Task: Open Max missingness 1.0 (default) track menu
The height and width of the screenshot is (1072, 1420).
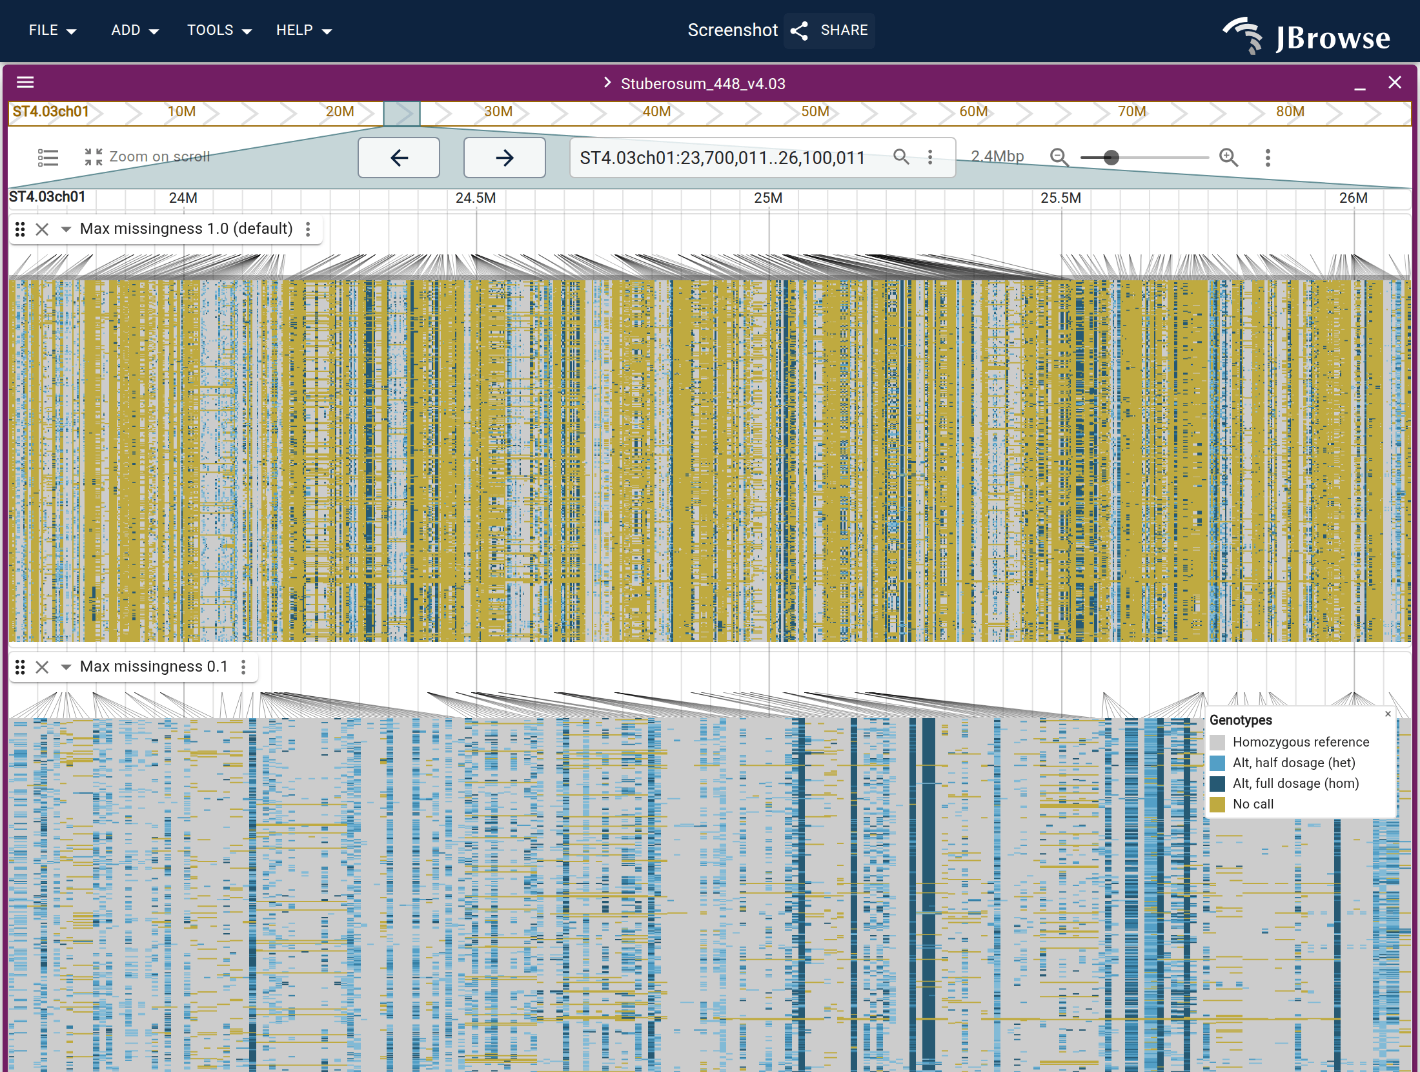Action: coord(308,229)
